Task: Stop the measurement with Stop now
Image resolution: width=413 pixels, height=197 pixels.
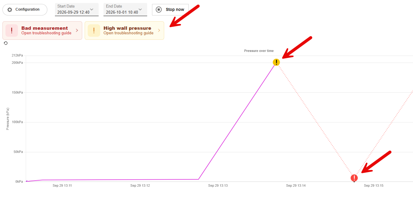Action: 170,9
